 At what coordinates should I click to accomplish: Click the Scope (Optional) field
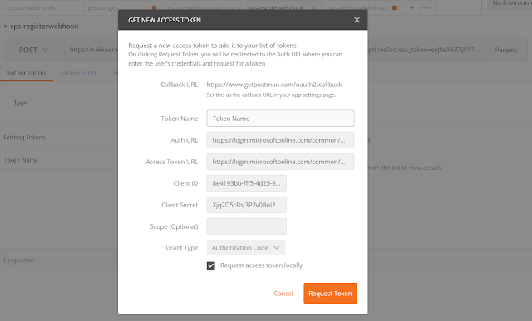pos(246,226)
